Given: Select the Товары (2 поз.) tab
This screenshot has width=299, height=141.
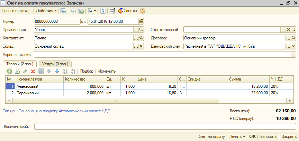Looking at the screenshot, I should point(20,64).
